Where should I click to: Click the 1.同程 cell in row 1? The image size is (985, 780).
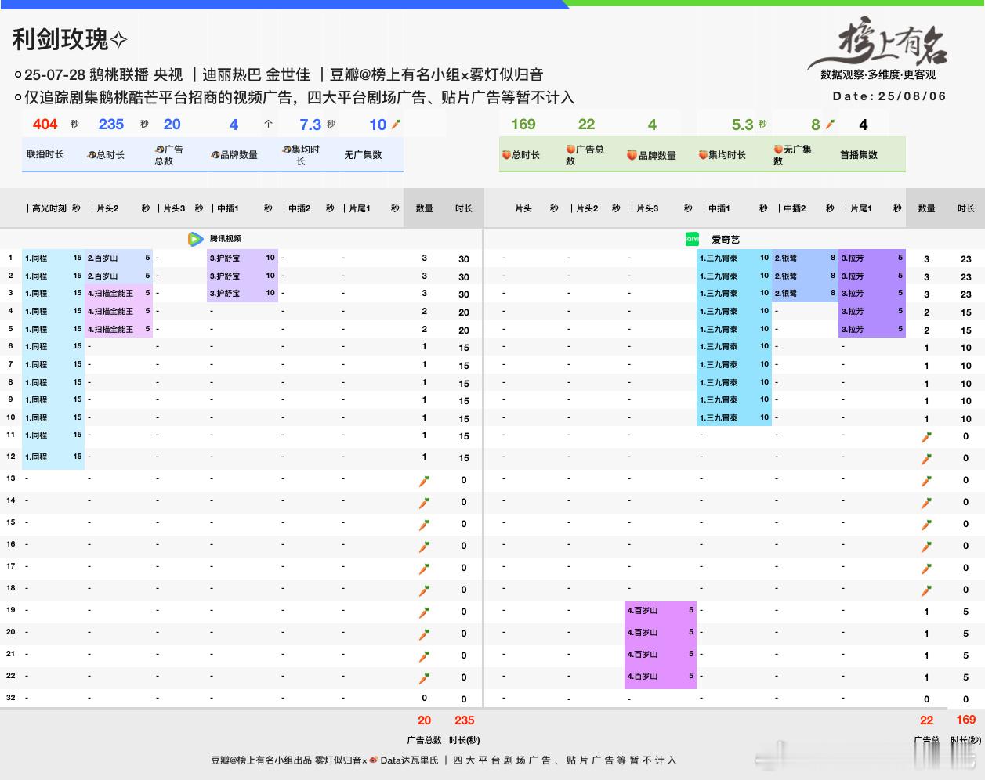click(x=54, y=258)
